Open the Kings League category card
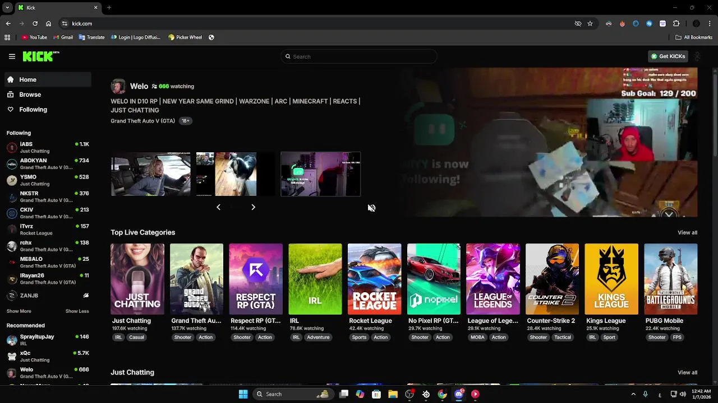The height and width of the screenshot is (403, 718). point(611,279)
